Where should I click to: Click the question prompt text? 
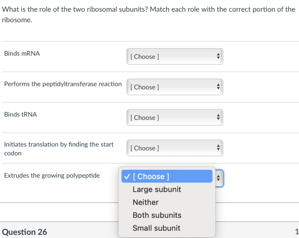tap(148, 9)
